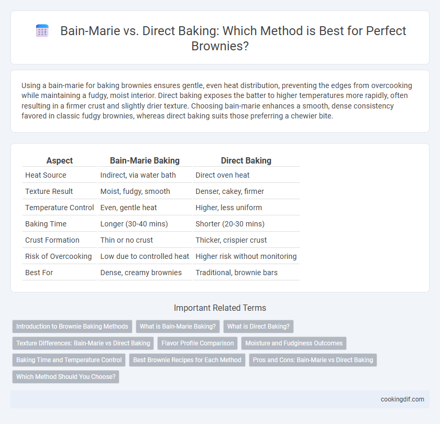Open Best Brownie Recipes for Each Method
Viewport: 440px width, 424px height.
[187, 360]
